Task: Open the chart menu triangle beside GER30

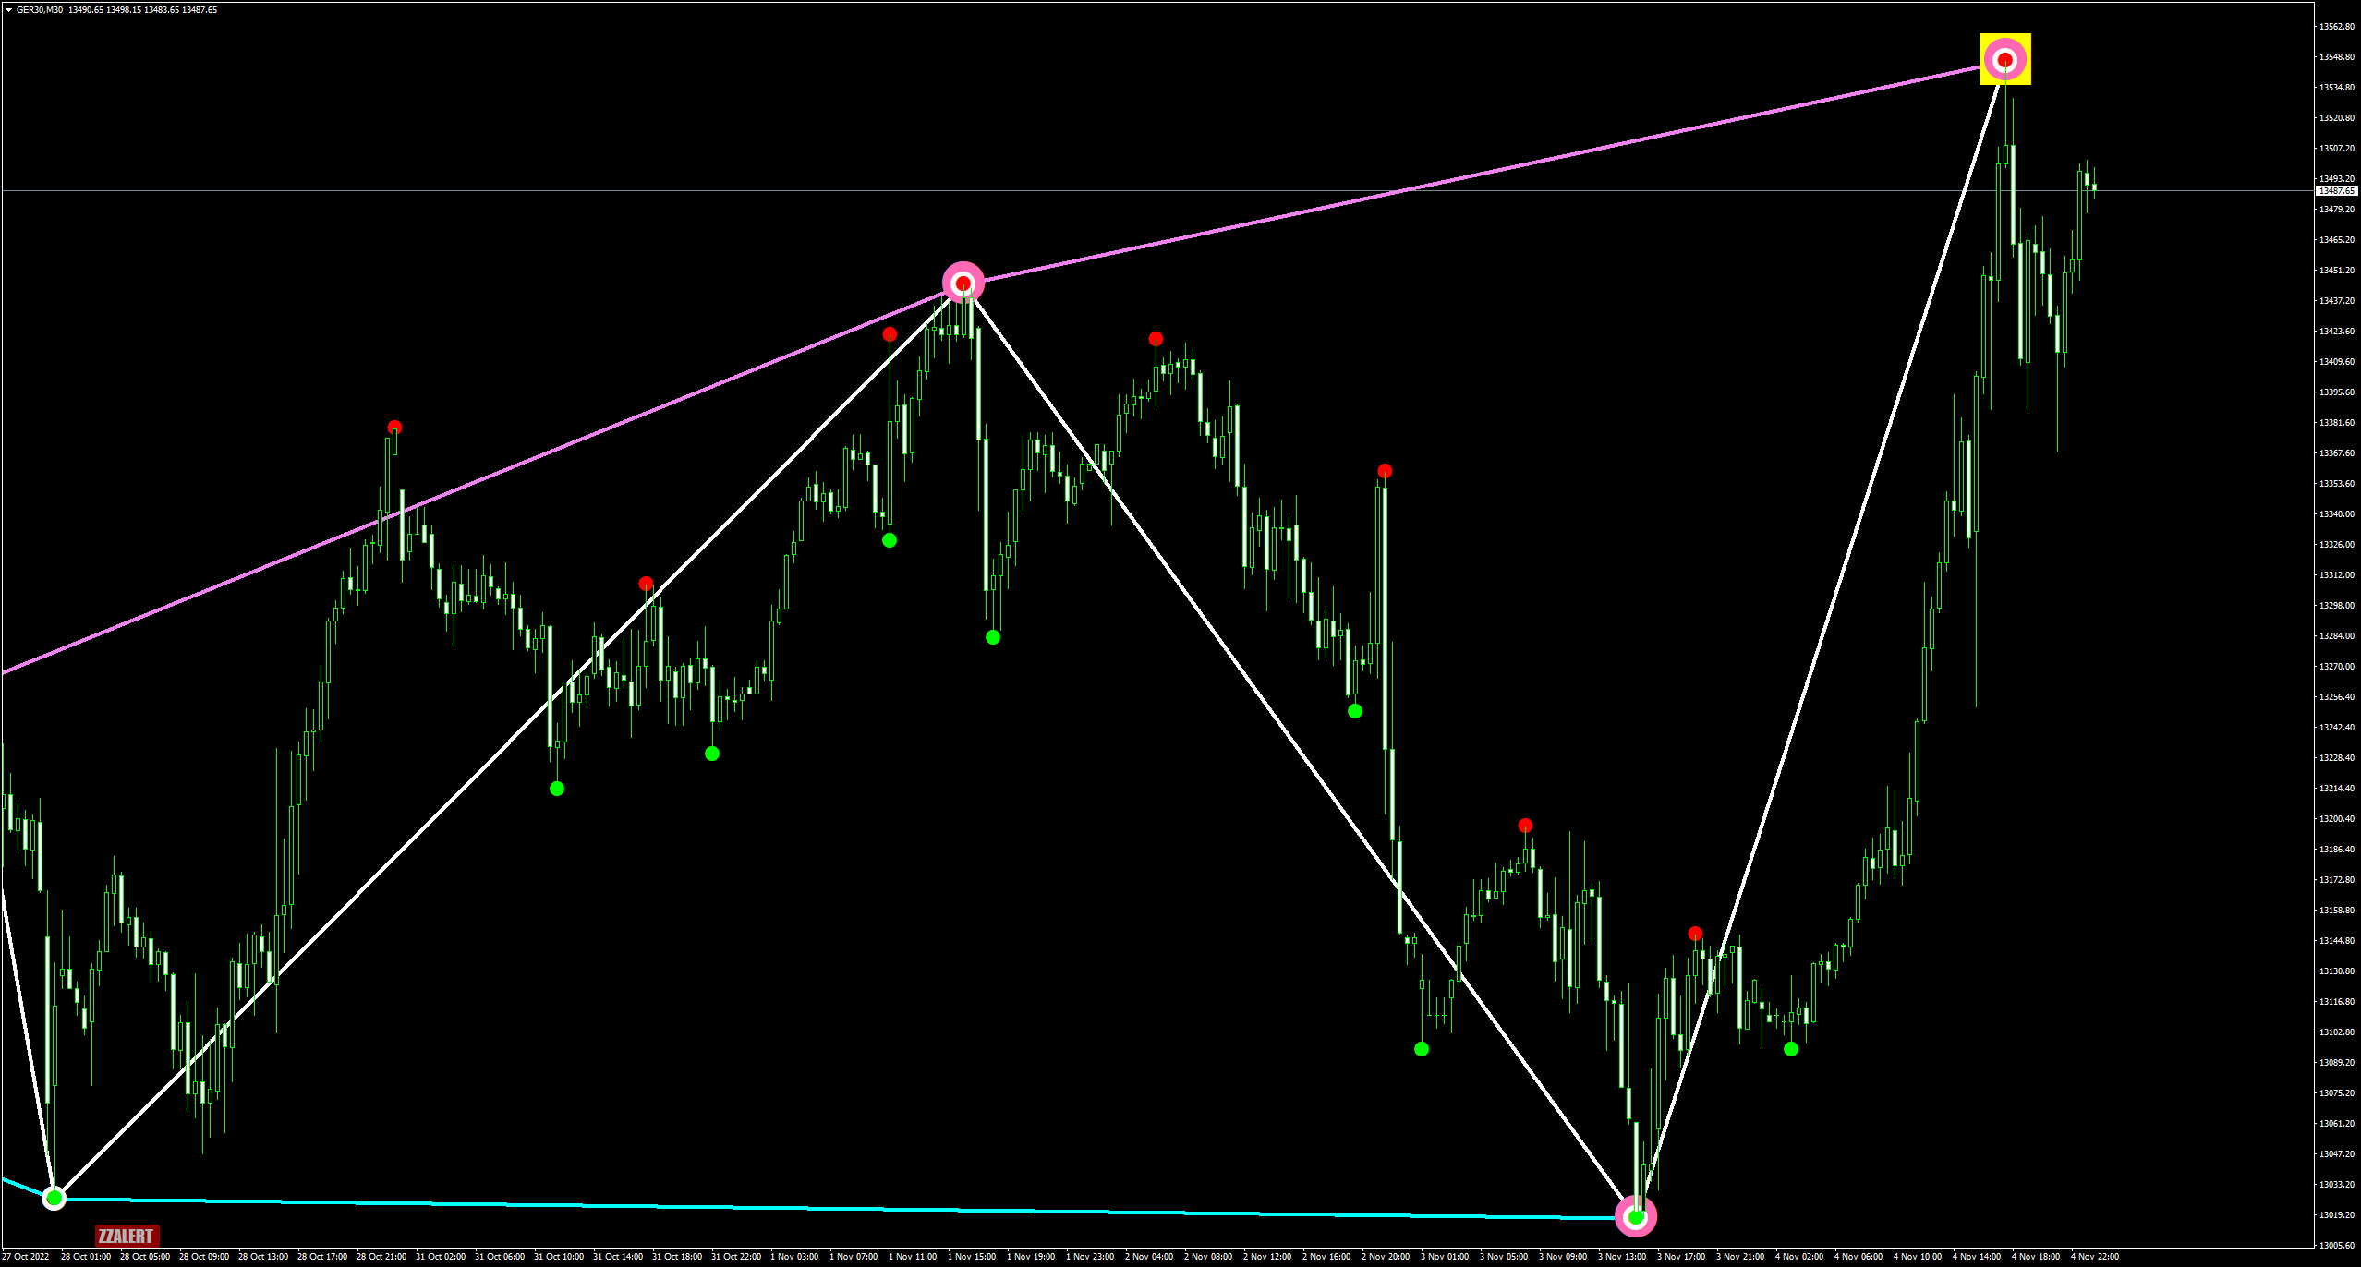Action: tap(8, 10)
